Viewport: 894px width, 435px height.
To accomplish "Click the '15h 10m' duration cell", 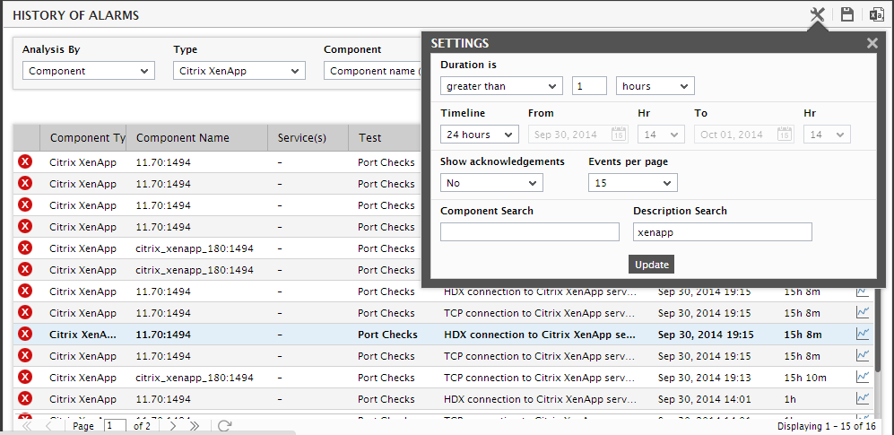I will click(805, 378).
